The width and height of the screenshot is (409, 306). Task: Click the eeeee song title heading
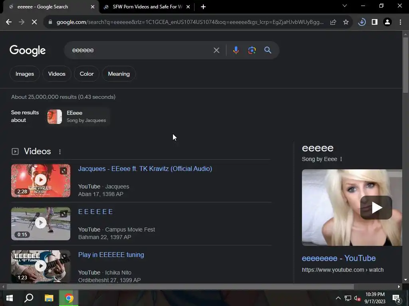tap(318, 148)
